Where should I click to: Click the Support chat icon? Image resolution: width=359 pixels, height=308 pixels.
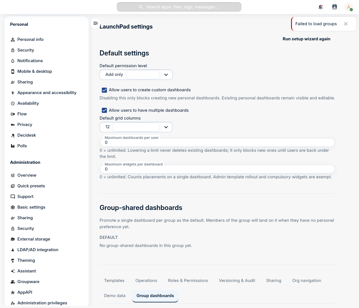pyautogui.click(x=13, y=197)
